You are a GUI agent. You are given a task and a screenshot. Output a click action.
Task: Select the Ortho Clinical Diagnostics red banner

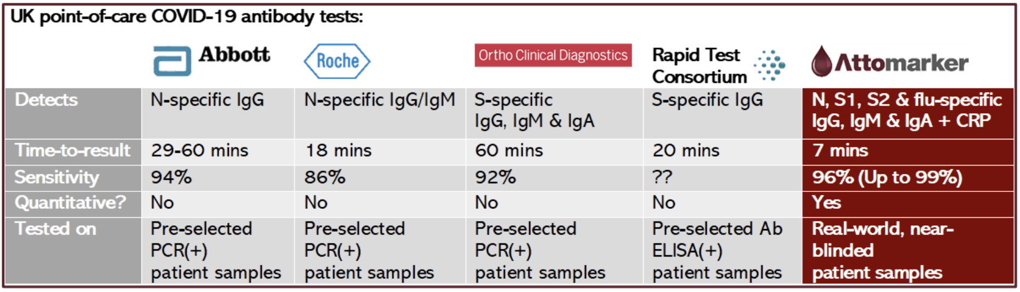pyautogui.click(x=553, y=55)
